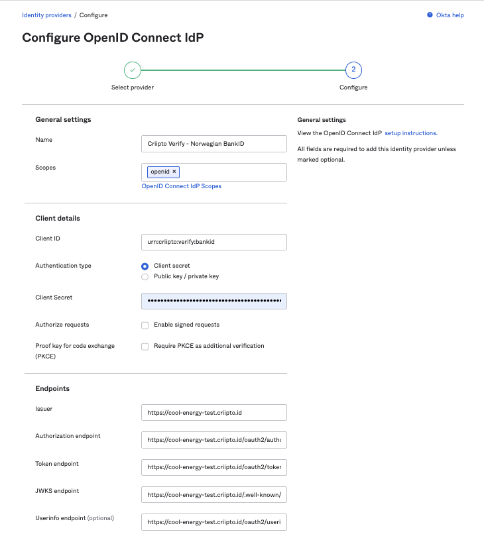
Task: Enable signed requests checkbox
Action: click(x=145, y=325)
